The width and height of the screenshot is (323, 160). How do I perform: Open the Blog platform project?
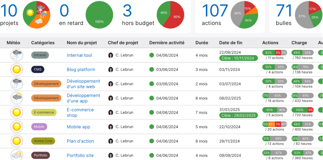pos(81,69)
